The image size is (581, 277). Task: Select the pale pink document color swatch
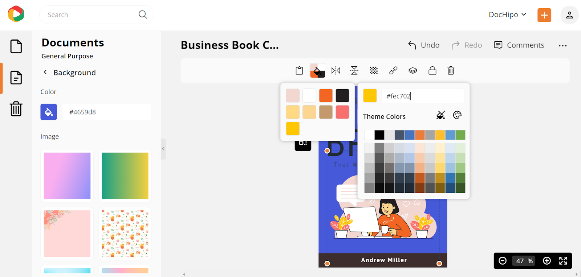(293, 96)
